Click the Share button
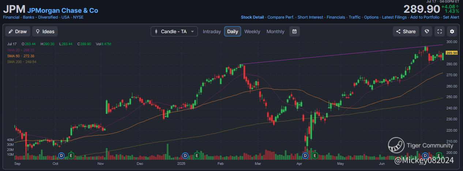 tap(406, 31)
